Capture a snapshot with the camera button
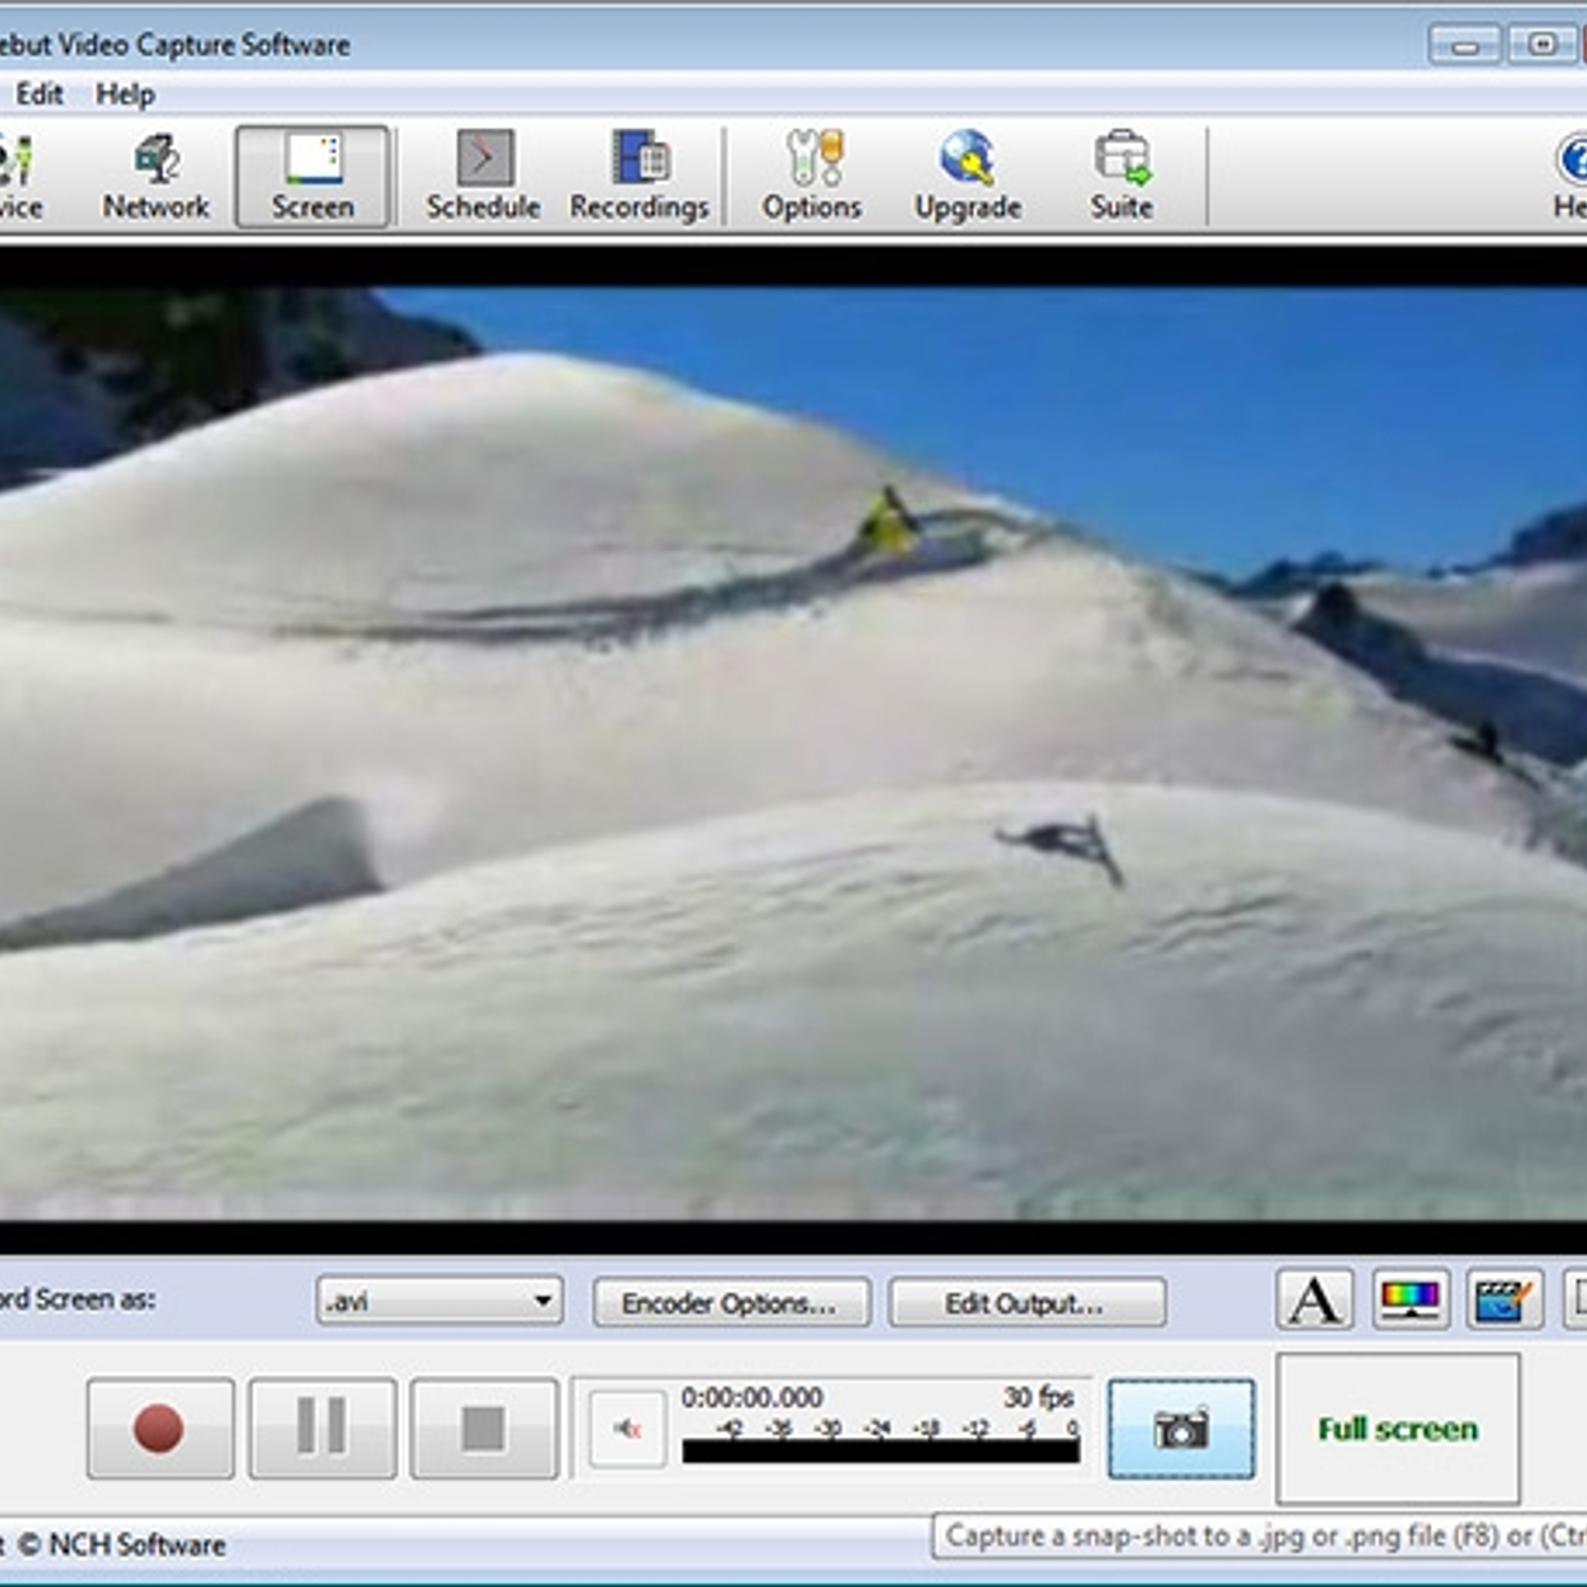 pos(1180,1428)
